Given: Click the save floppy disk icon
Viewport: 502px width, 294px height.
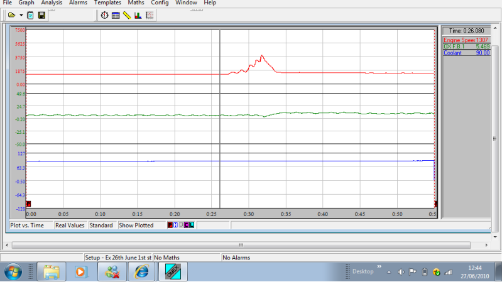Looking at the screenshot, I should [41, 15].
